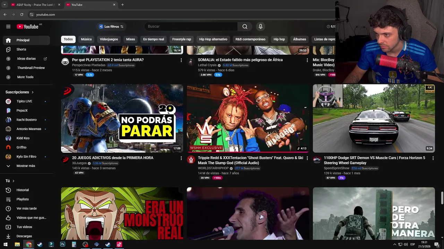Screen dimensions: 444x249
Task: Open Ver más tarde list
Action: [x=26, y=209]
